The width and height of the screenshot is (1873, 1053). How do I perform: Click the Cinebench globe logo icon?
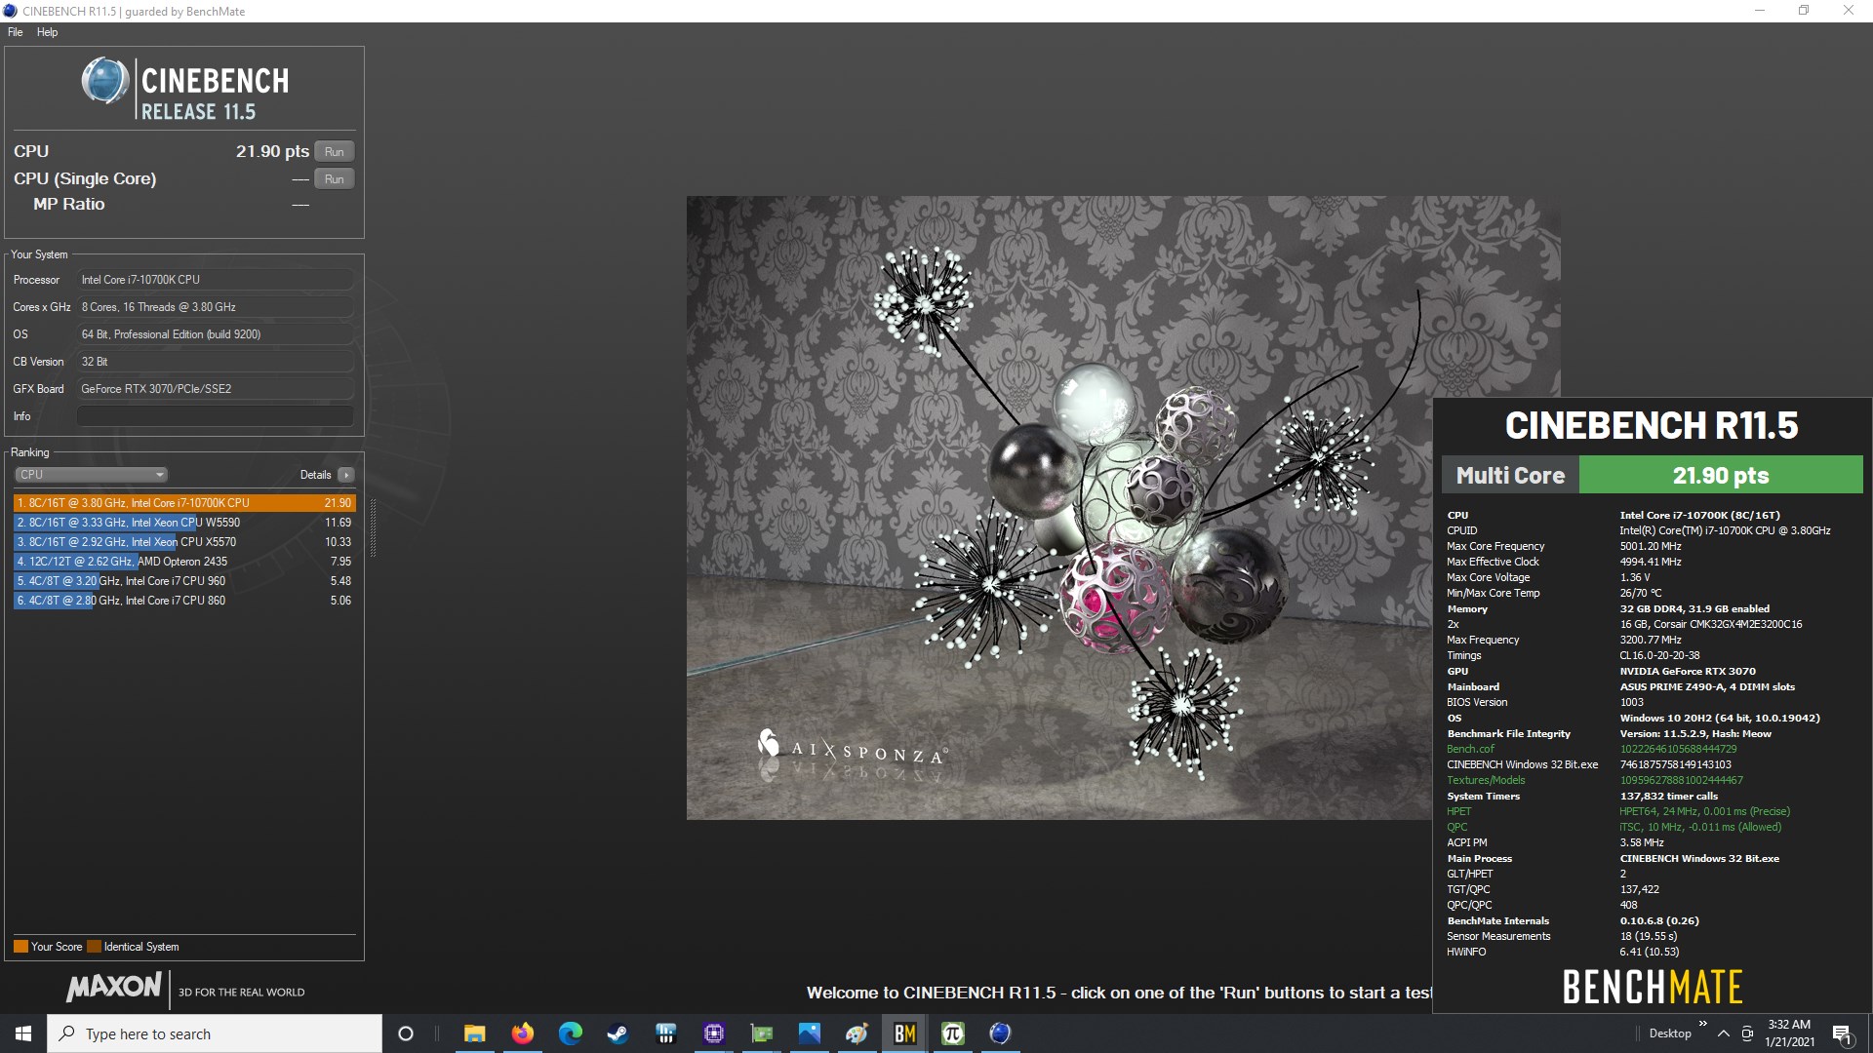104,81
